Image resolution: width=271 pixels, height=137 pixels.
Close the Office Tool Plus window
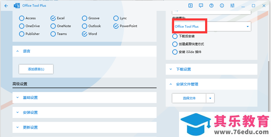[x=264, y=6]
